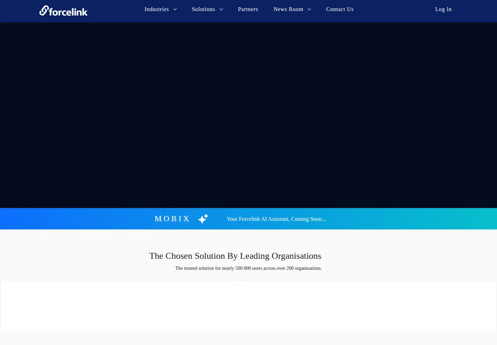Image resolution: width=497 pixels, height=345 pixels.
Task: Open the News Room menu
Action: [x=288, y=9]
